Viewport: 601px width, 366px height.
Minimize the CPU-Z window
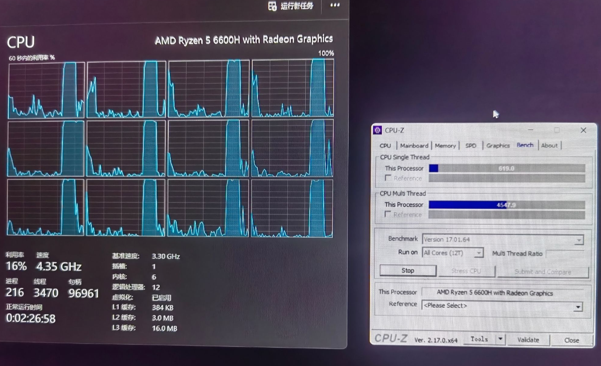[531, 130]
